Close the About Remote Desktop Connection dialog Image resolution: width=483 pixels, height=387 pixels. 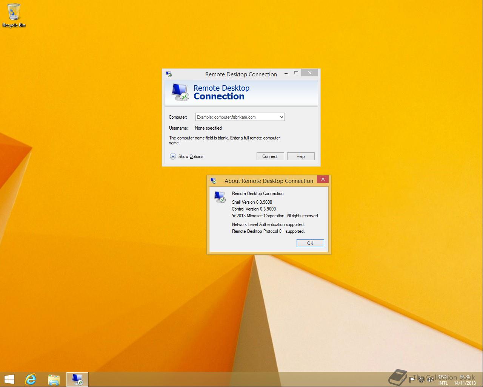[x=323, y=180]
